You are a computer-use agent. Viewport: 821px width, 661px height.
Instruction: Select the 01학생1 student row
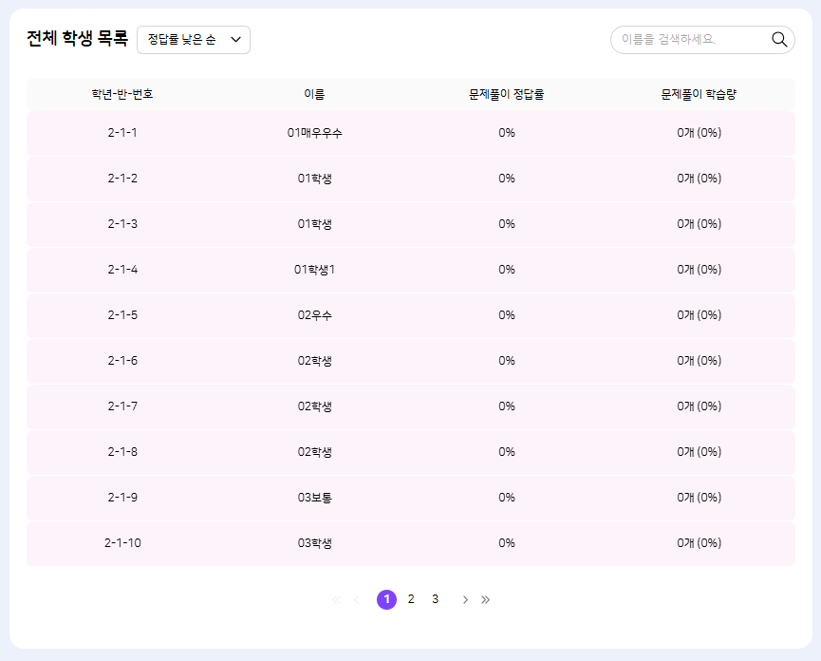pos(315,270)
